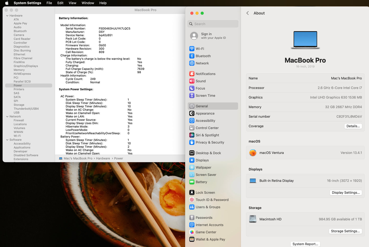Collapse the Hardware tree section
This screenshot has width=369, height=247.
pos(7,16)
